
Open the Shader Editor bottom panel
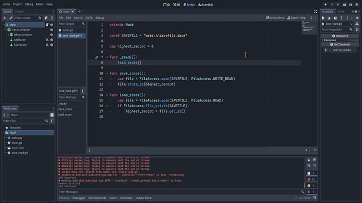[x=144, y=198]
